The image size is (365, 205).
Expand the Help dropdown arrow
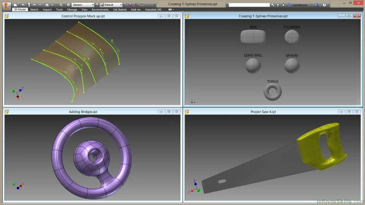tap(328, 5)
